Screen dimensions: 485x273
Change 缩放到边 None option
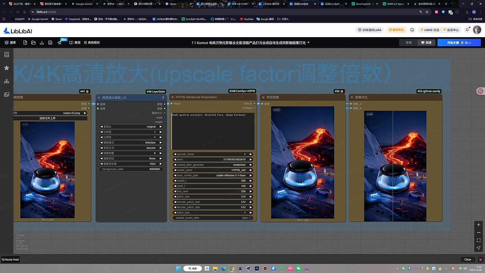click(x=131, y=158)
